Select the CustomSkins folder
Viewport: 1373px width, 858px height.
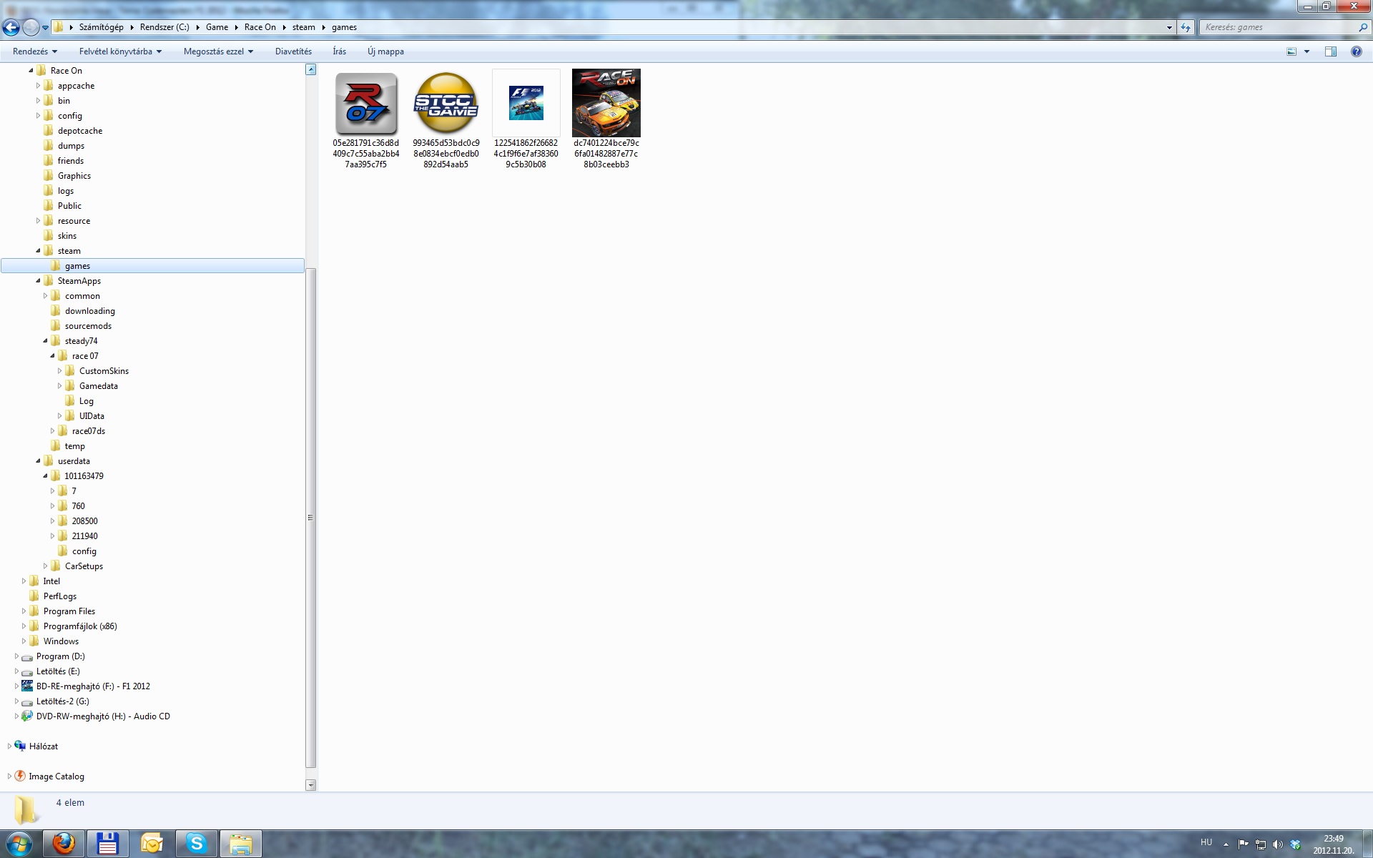coord(104,370)
